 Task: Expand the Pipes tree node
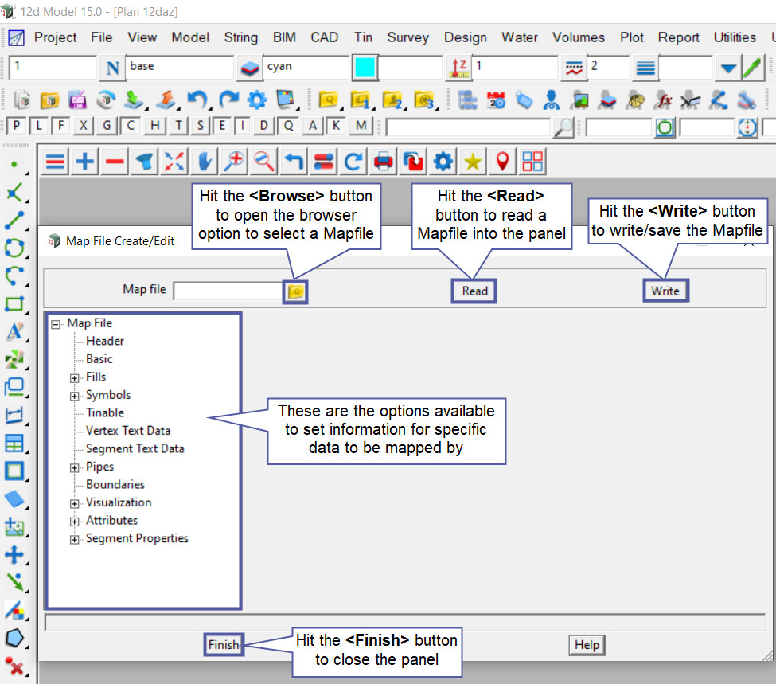75,467
